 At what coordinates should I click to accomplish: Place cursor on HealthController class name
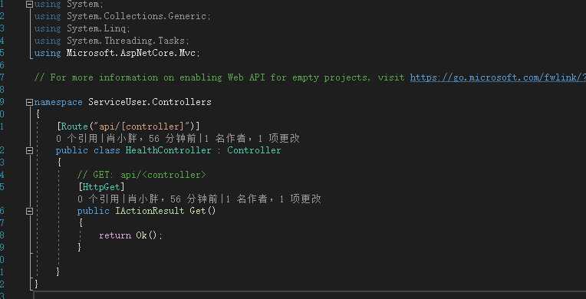(168, 150)
